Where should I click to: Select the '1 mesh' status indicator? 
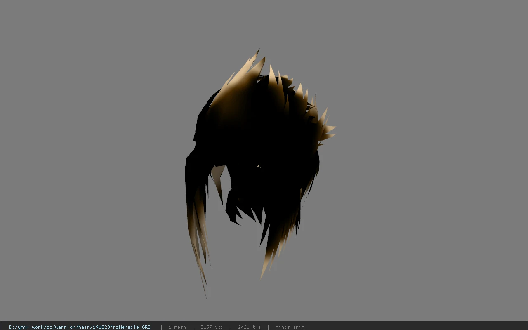pos(177,327)
